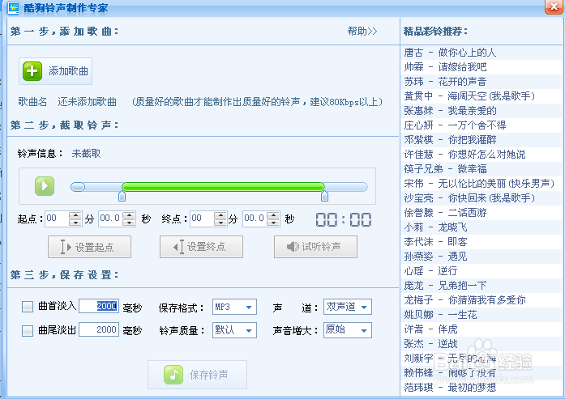
Task: Click the 添加歌曲 button label
Action: tap(68, 71)
